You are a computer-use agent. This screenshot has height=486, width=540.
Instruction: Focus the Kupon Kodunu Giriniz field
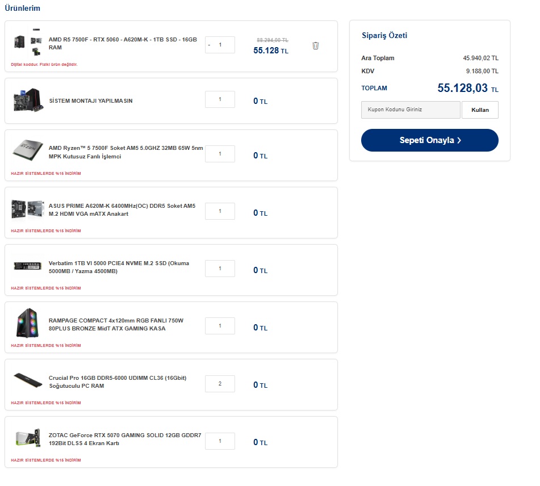[411, 110]
